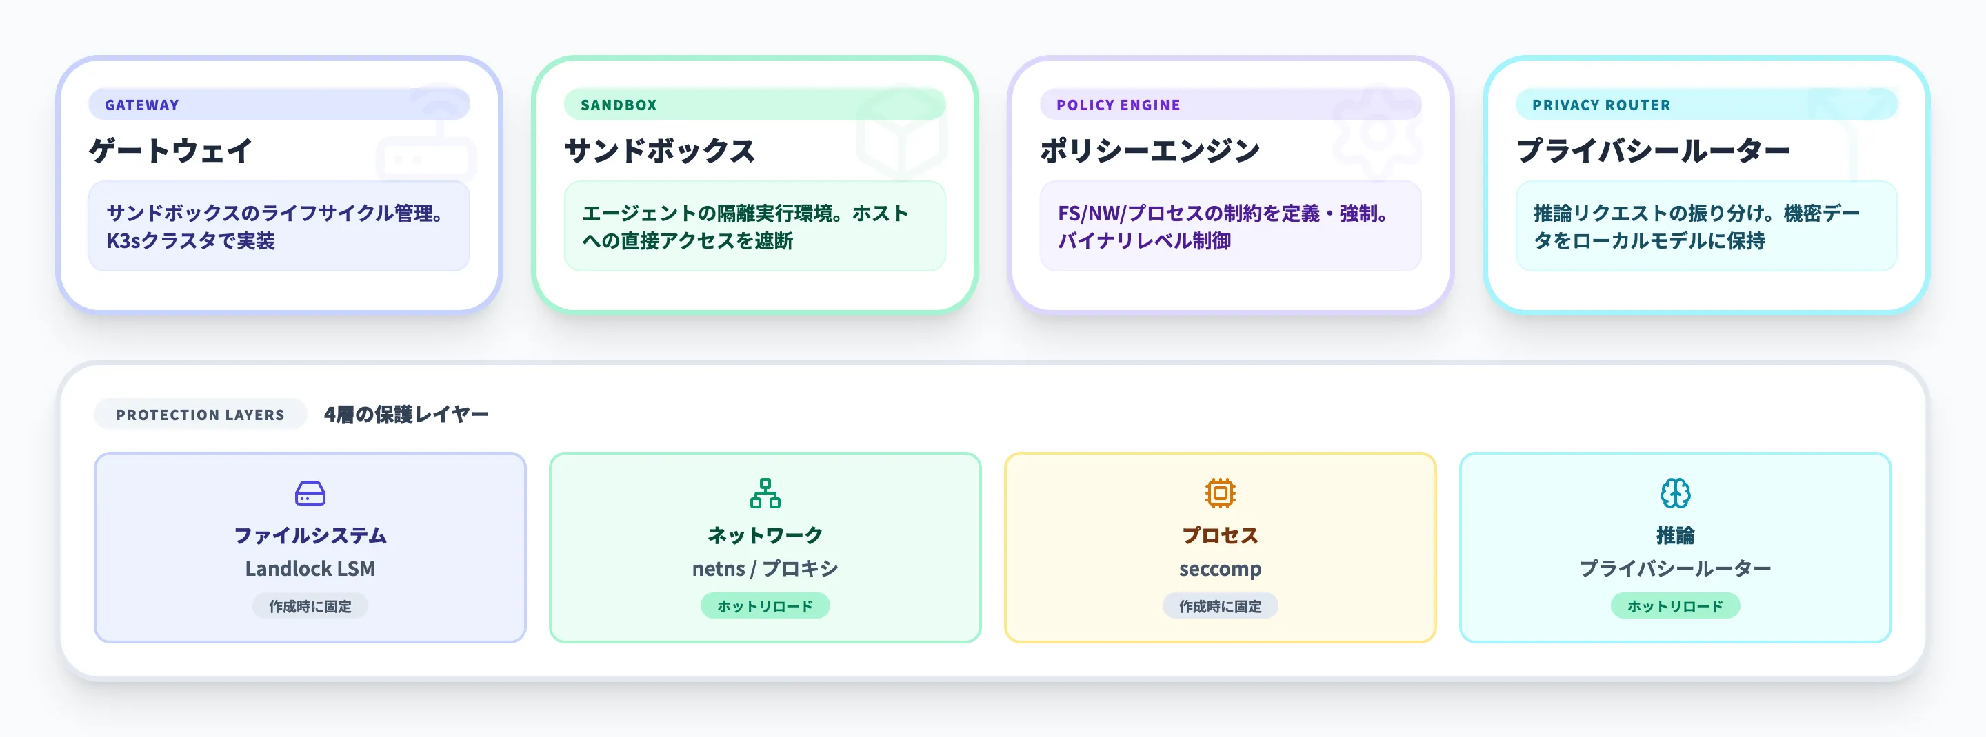Select the GATEWAY label pill
This screenshot has width=1986, height=737.
pyautogui.click(x=279, y=105)
